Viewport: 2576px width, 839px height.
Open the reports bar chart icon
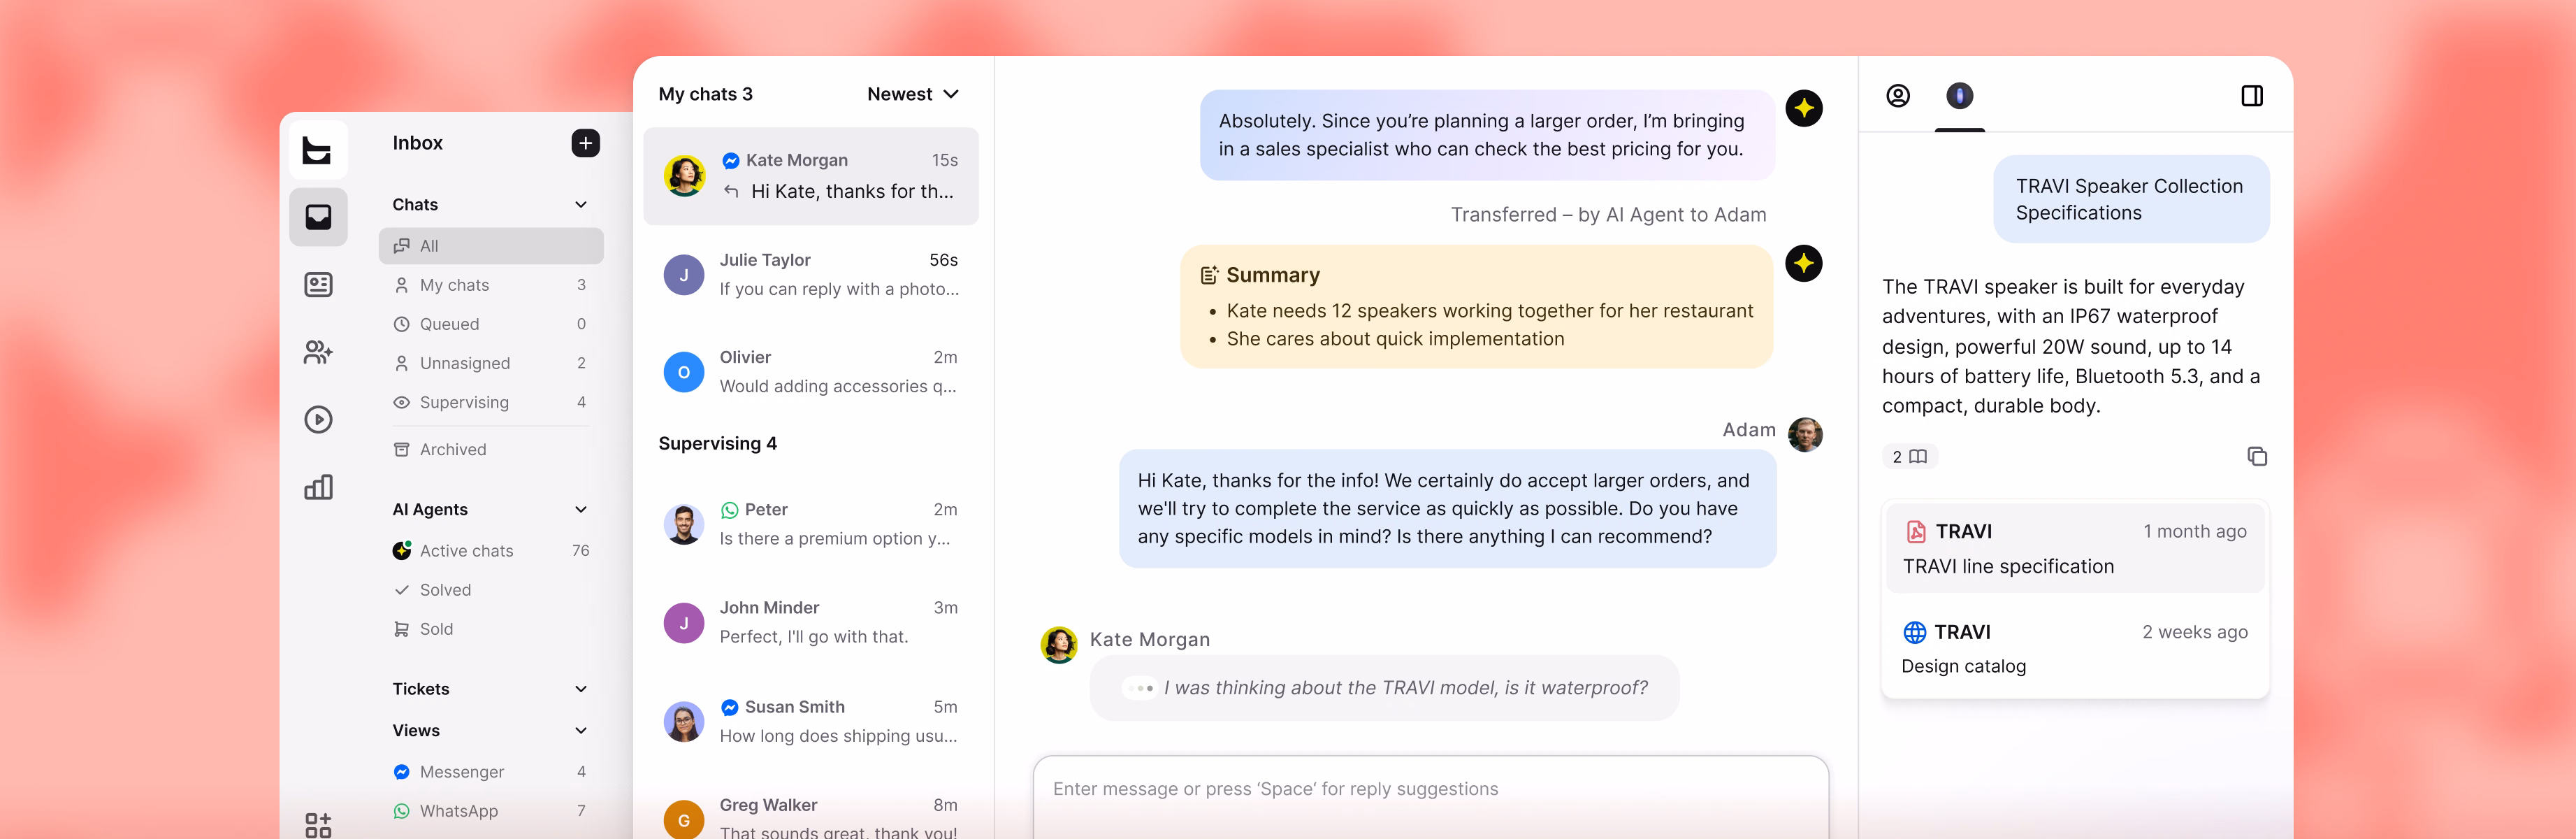coord(318,487)
